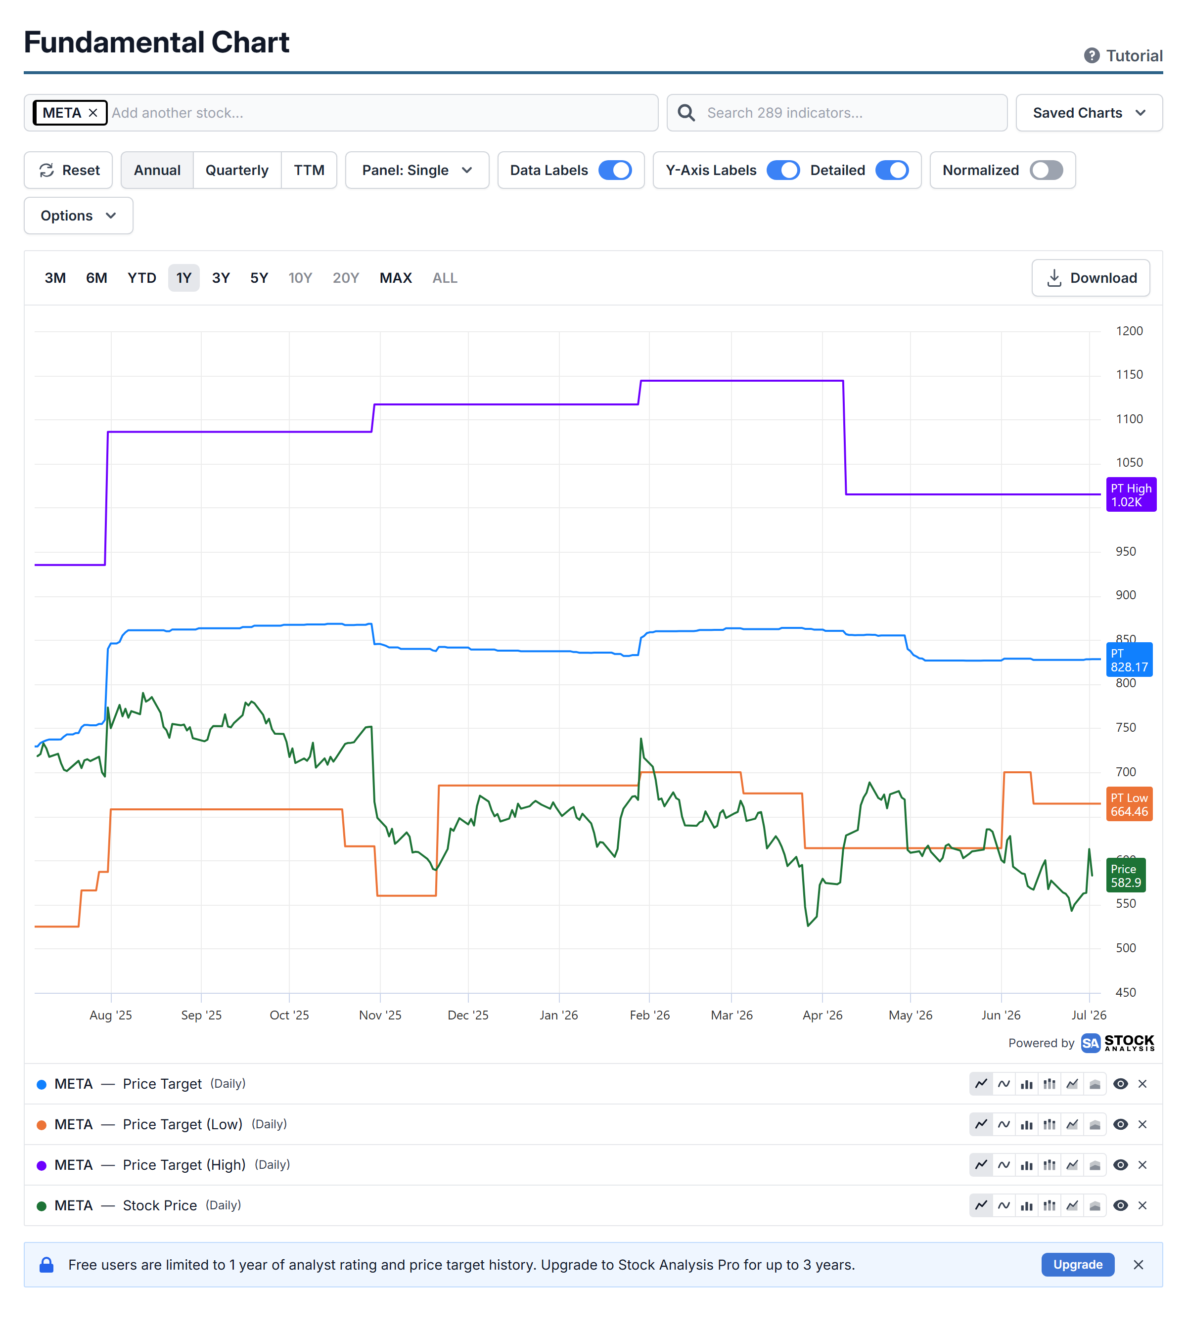Set Price Target (High) row to stacked area
Image resolution: width=1187 pixels, height=1327 pixels.
(x=1095, y=1165)
